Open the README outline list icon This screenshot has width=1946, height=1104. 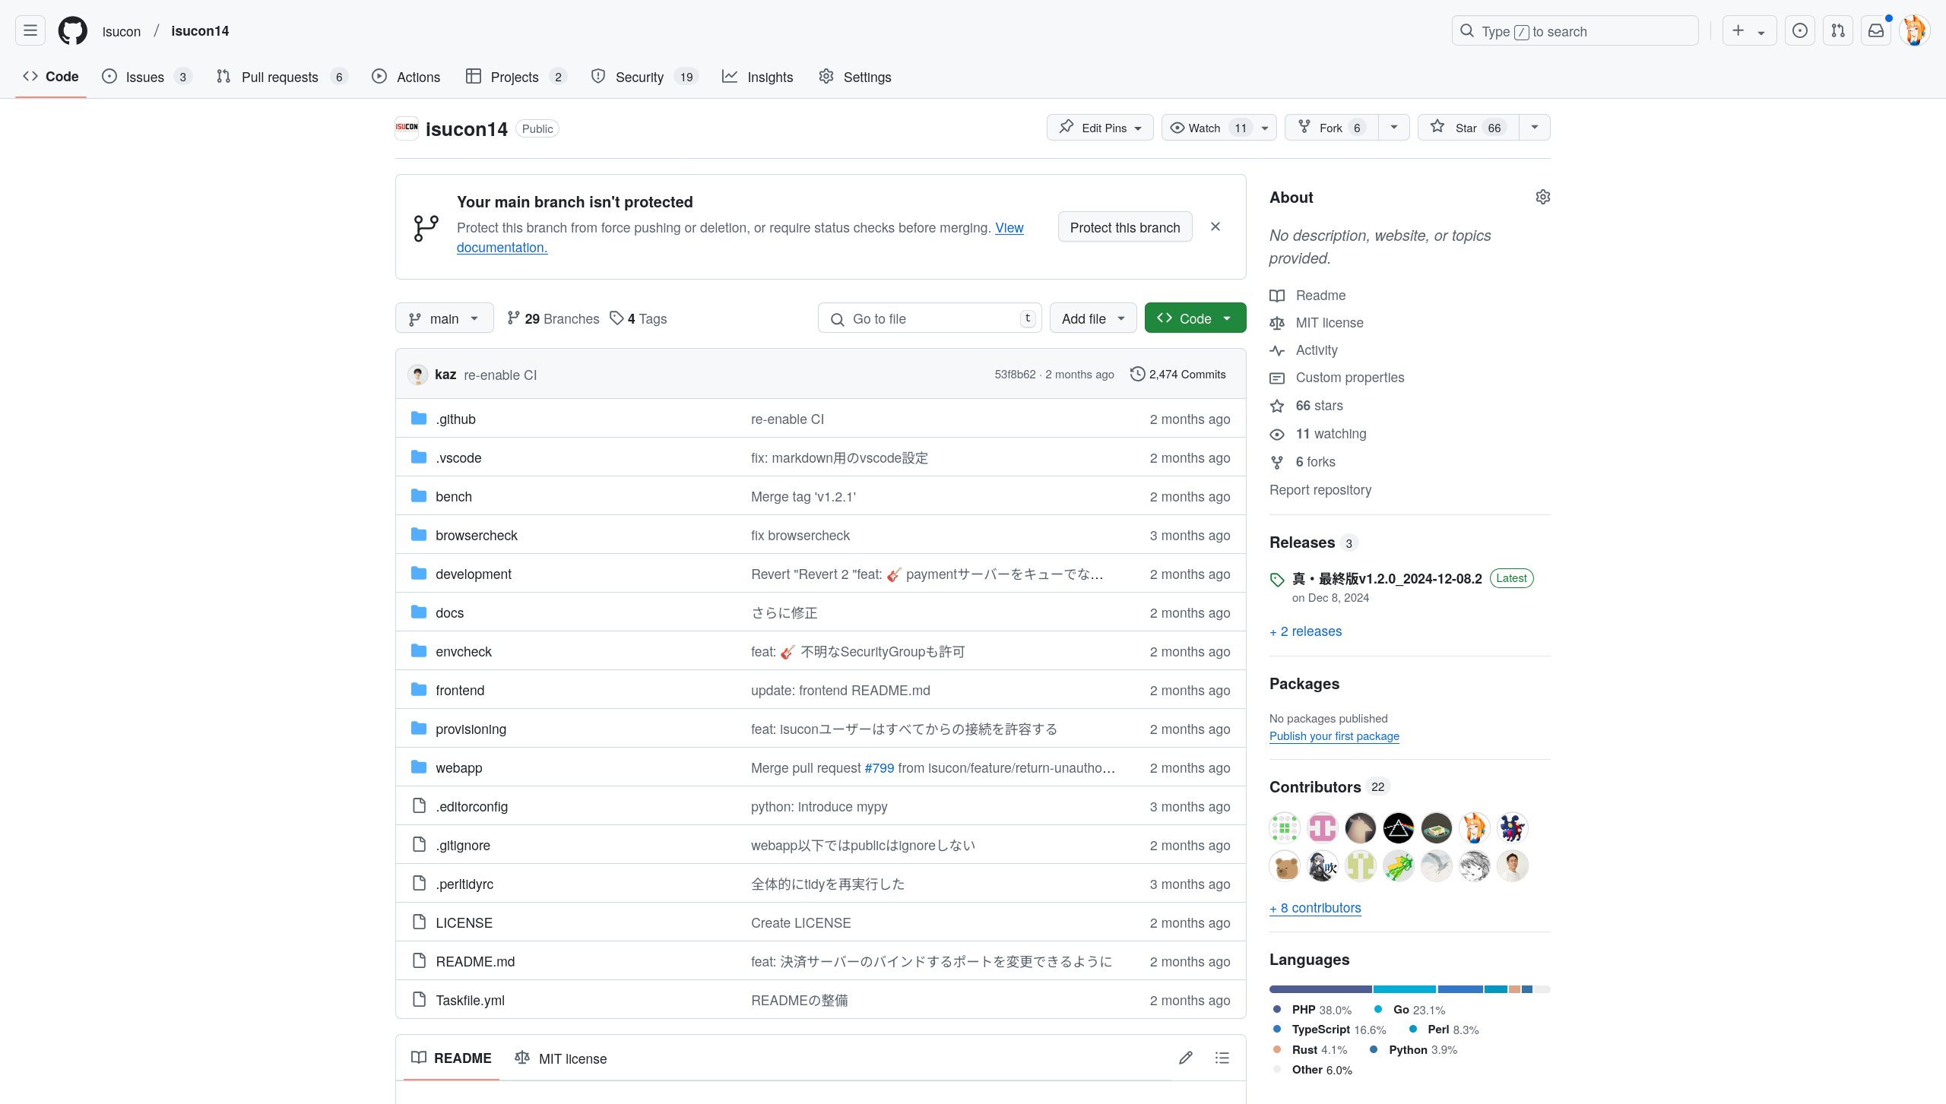coord(1222,1058)
